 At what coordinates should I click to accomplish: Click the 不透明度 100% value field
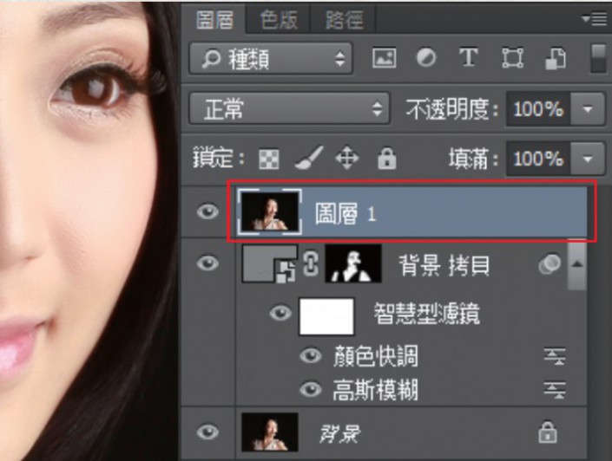pyautogui.click(x=538, y=108)
